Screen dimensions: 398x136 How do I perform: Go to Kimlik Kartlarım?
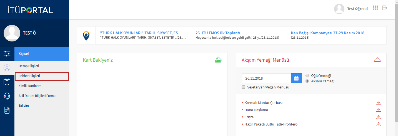coord(30,86)
